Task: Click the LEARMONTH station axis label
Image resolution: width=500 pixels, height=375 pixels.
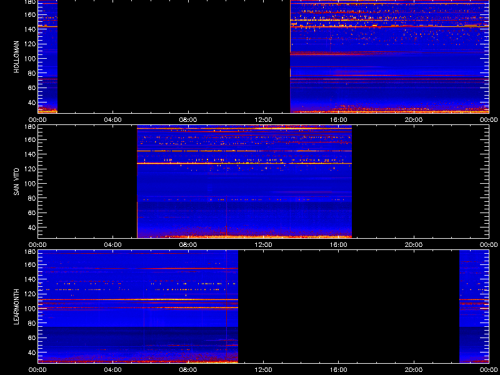Action: coord(17,307)
